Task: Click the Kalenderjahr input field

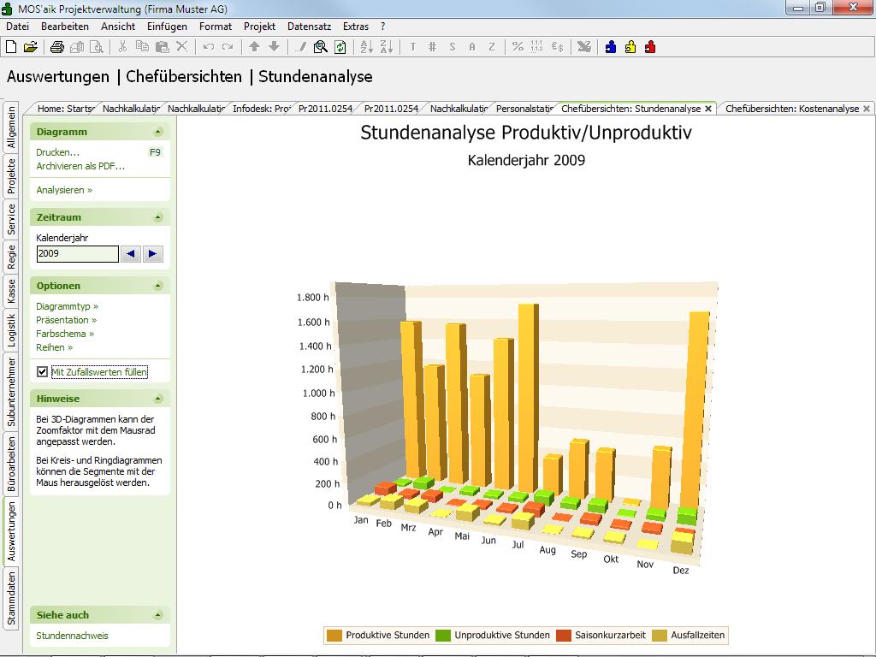Action: 77,254
